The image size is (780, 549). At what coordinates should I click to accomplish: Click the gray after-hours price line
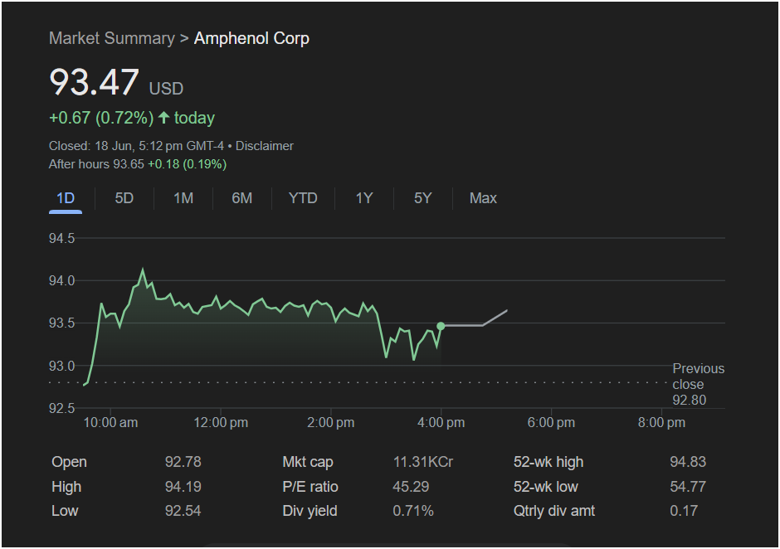tap(475, 326)
